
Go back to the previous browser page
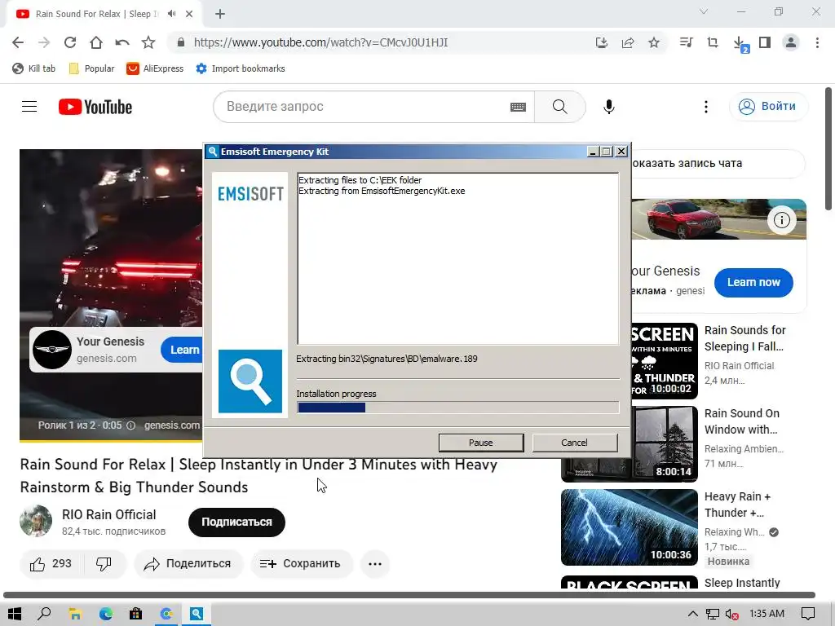click(x=18, y=42)
